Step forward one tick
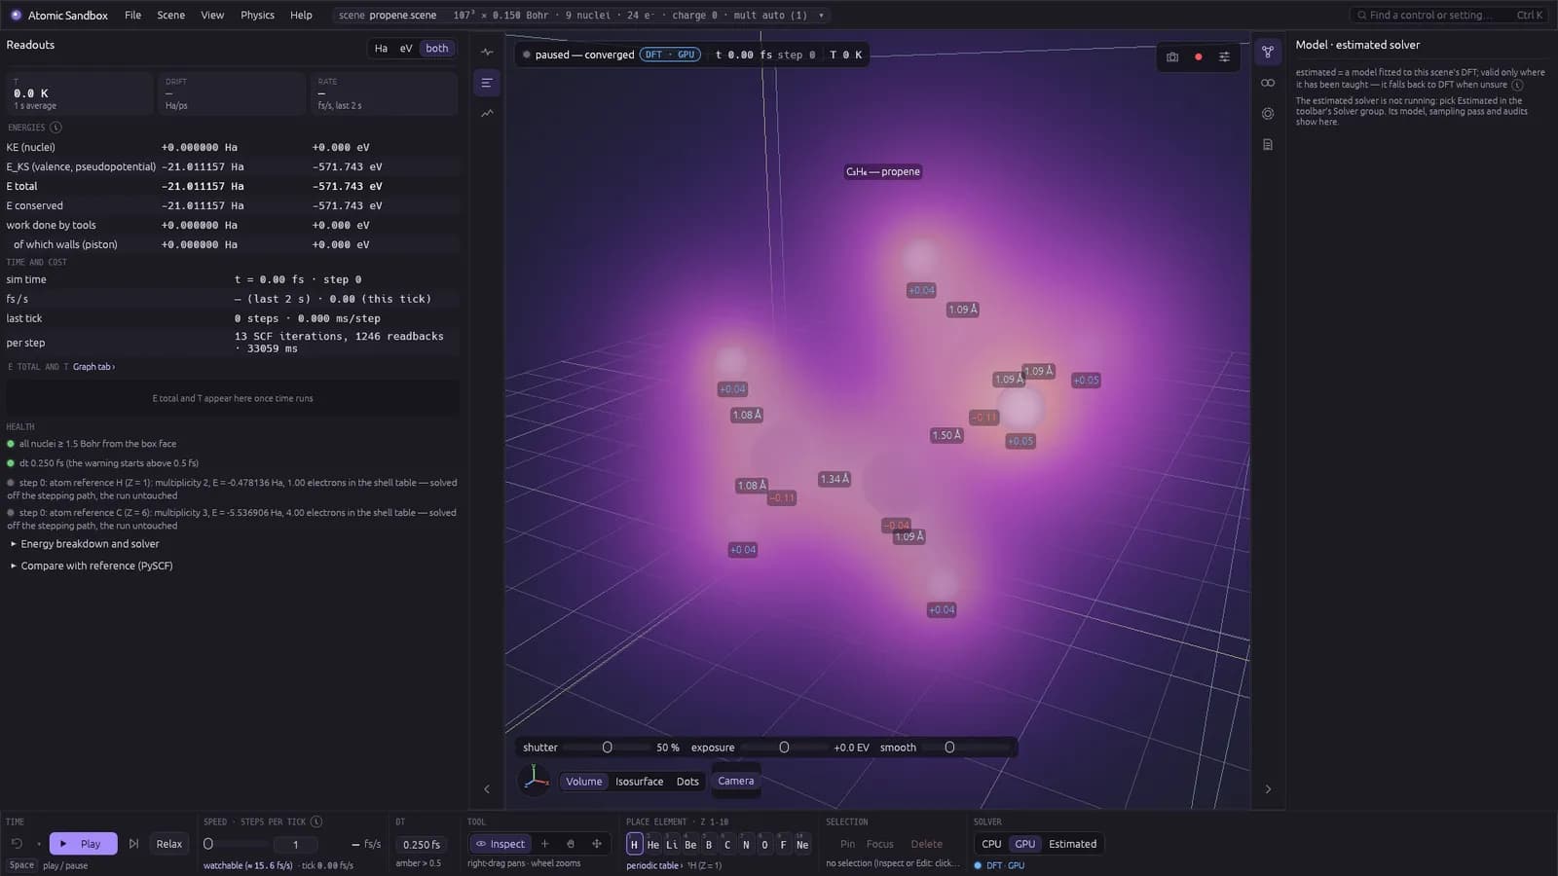 [133, 844]
